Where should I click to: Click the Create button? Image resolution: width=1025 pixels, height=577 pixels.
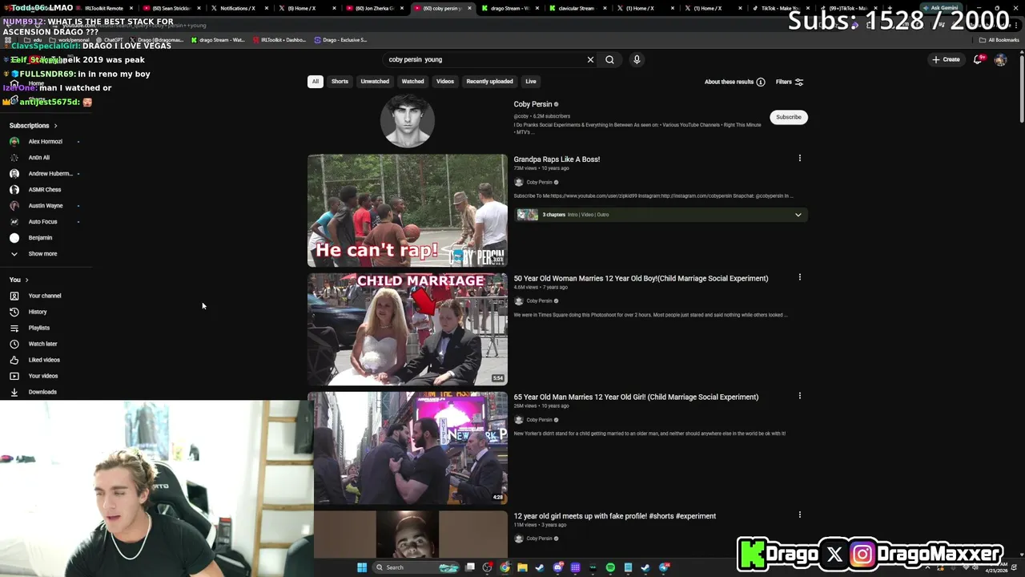pos(946,59)
